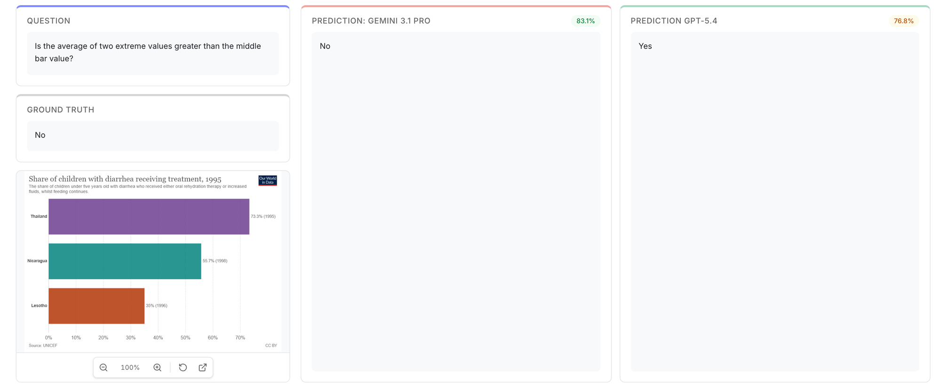Click the 76.8% score badge
Image resolution: width=941 pixels, height=391 pixels.
tap(903, 21)
